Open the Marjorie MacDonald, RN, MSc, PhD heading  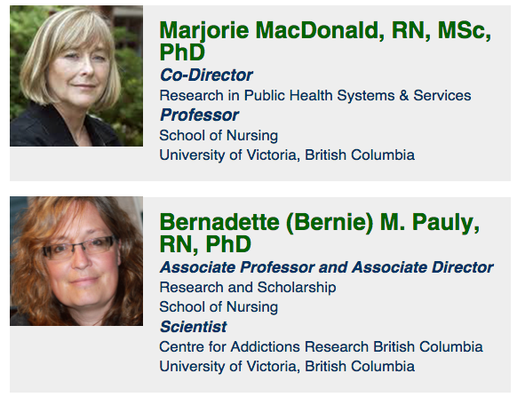pos(325,41)
